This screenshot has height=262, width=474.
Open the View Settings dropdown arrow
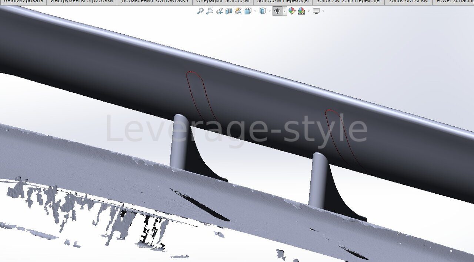pos(323,11)
